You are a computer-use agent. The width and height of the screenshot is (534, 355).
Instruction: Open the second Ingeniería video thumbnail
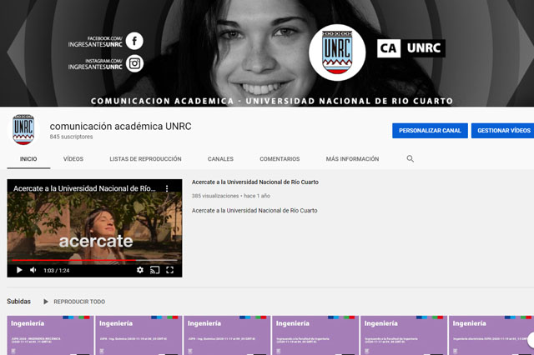pos(139,335)
